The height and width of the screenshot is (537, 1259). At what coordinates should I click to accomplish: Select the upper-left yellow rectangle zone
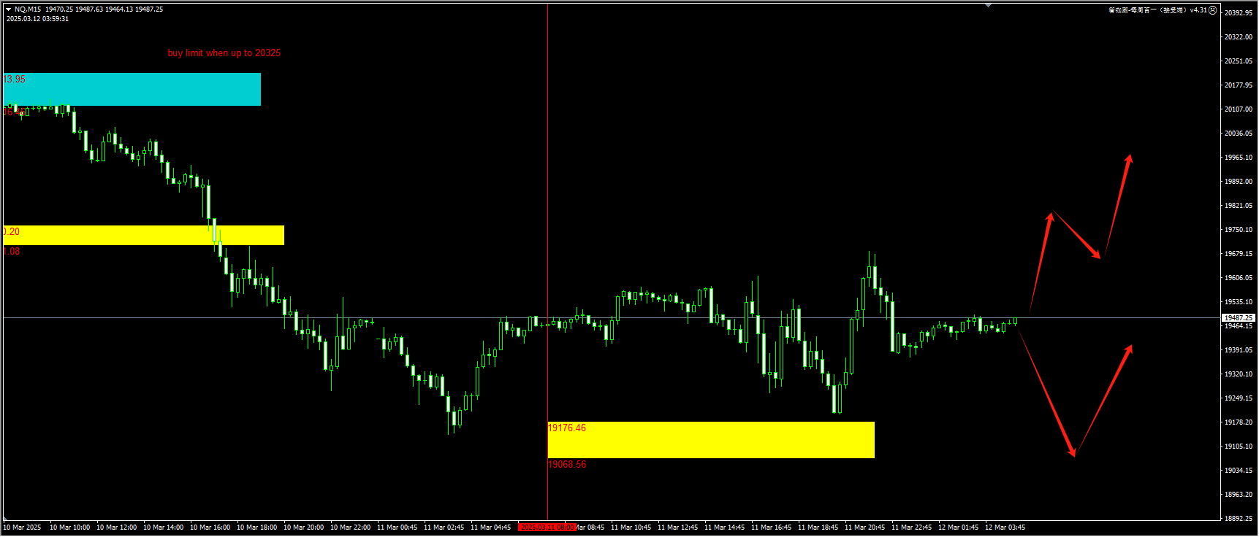tap(143, 235)
